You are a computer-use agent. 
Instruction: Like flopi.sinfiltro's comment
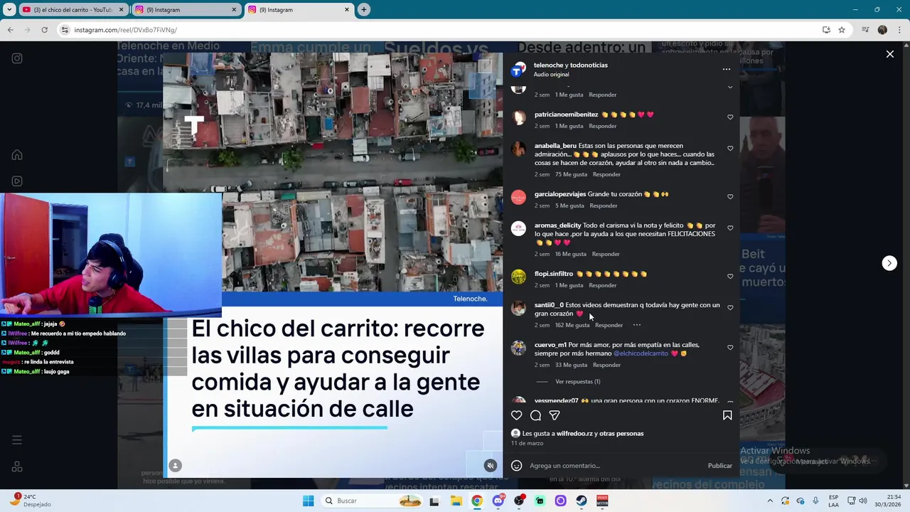pos(730,277)
